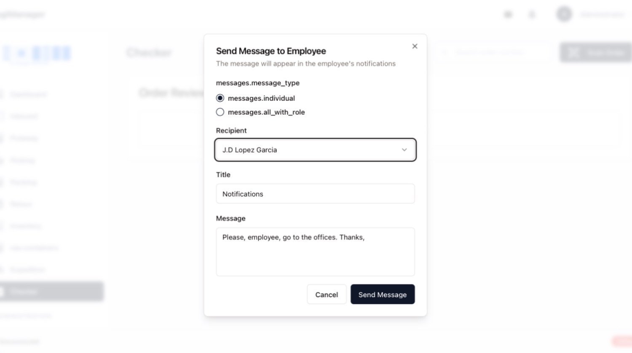Click the blurred gray scan button top right
This screenshot has height=353, width=632.
(596, 53)
